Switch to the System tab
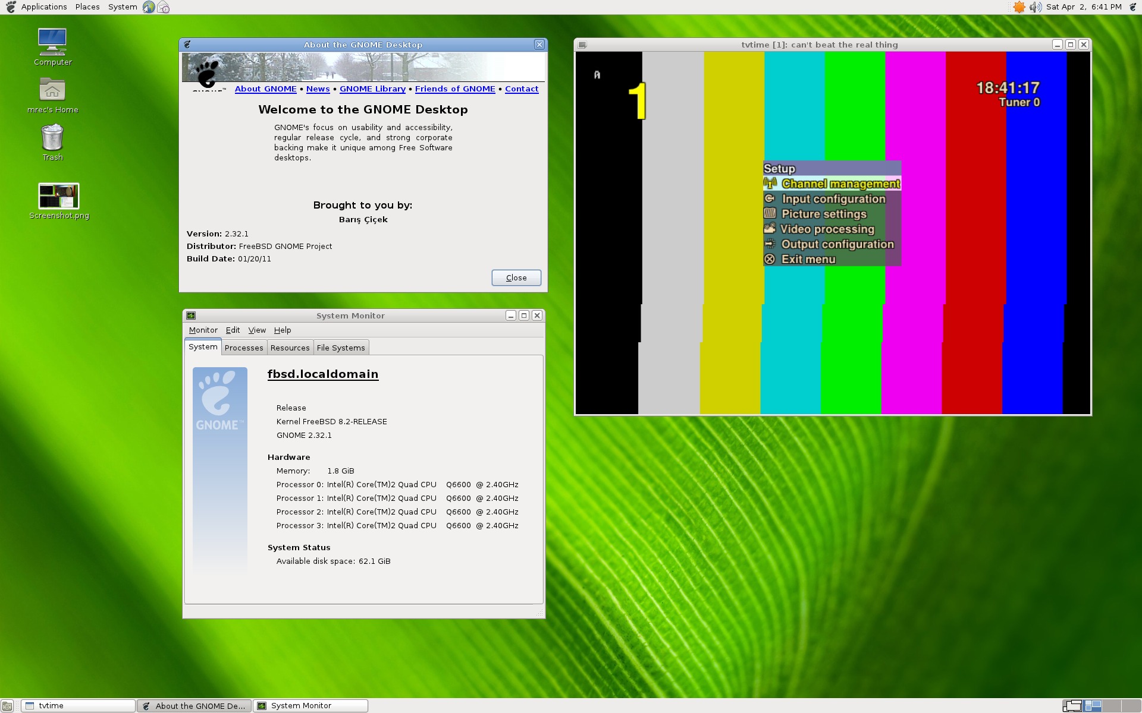 pos(203,347)
